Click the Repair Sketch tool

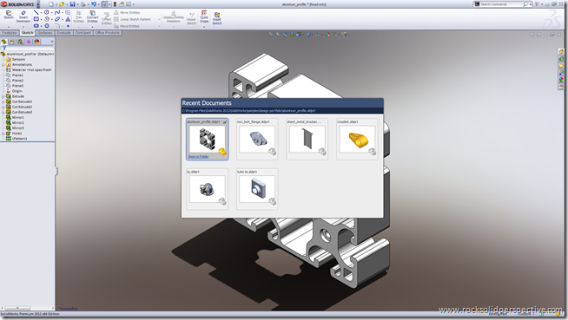click(191, 18)
